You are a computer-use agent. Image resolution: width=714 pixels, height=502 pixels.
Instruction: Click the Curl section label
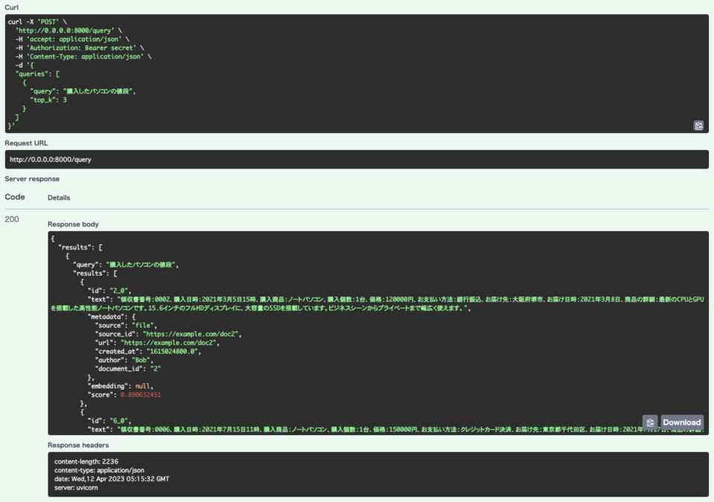[x=10, y=6]
